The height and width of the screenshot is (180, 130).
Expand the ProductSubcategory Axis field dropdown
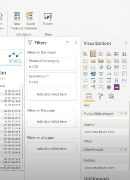click(121, 113)
